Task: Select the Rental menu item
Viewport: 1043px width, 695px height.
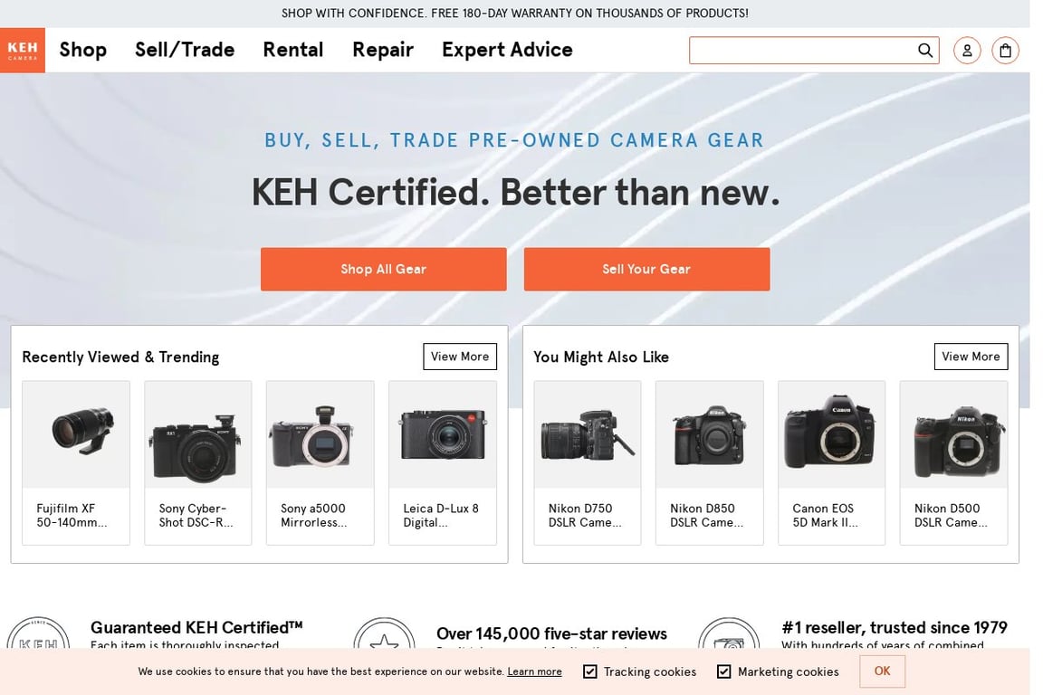Action: [292, 50]
